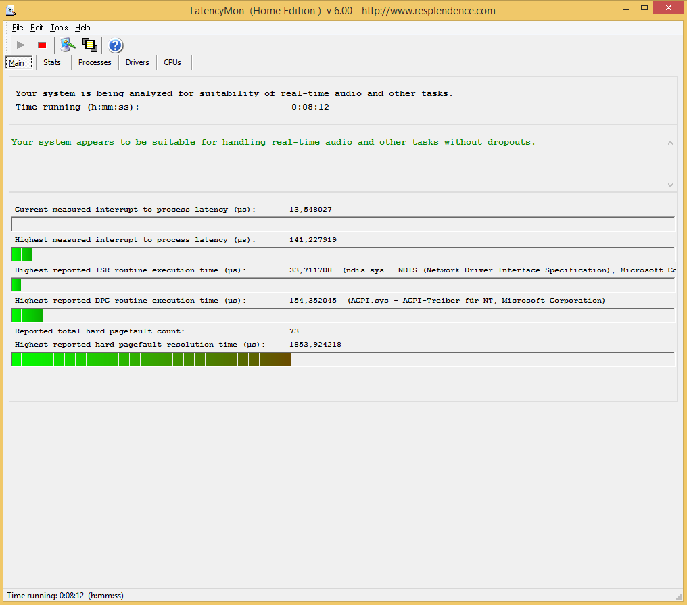Open the Tools menu
687x605 pixels.
[x=59, y=28]
